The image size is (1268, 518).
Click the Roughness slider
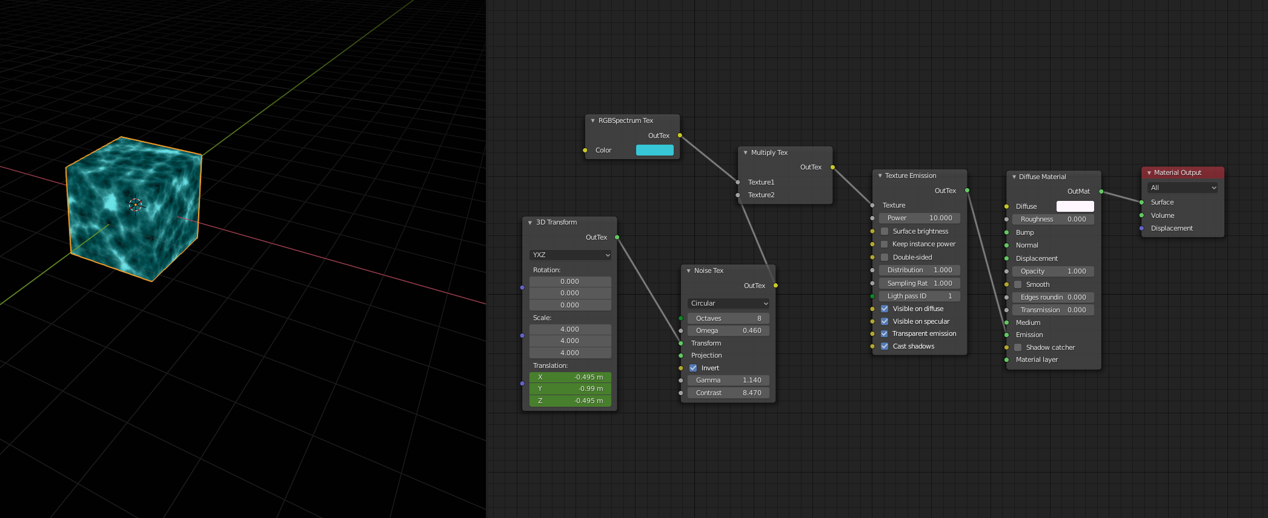[1054, 219]
